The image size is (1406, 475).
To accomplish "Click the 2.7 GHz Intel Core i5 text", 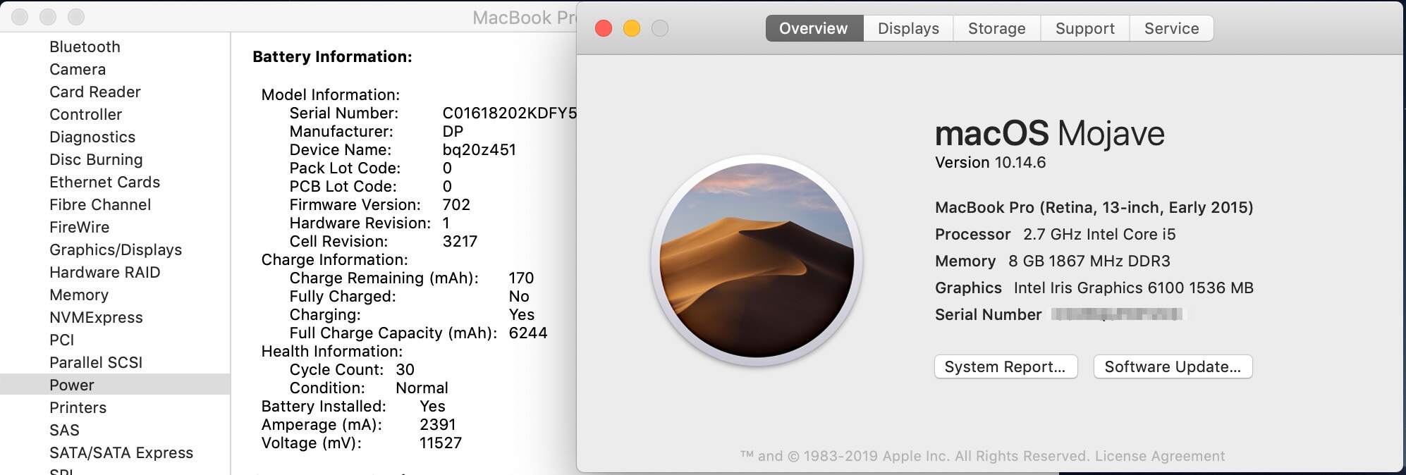I will coord(1099,234).
